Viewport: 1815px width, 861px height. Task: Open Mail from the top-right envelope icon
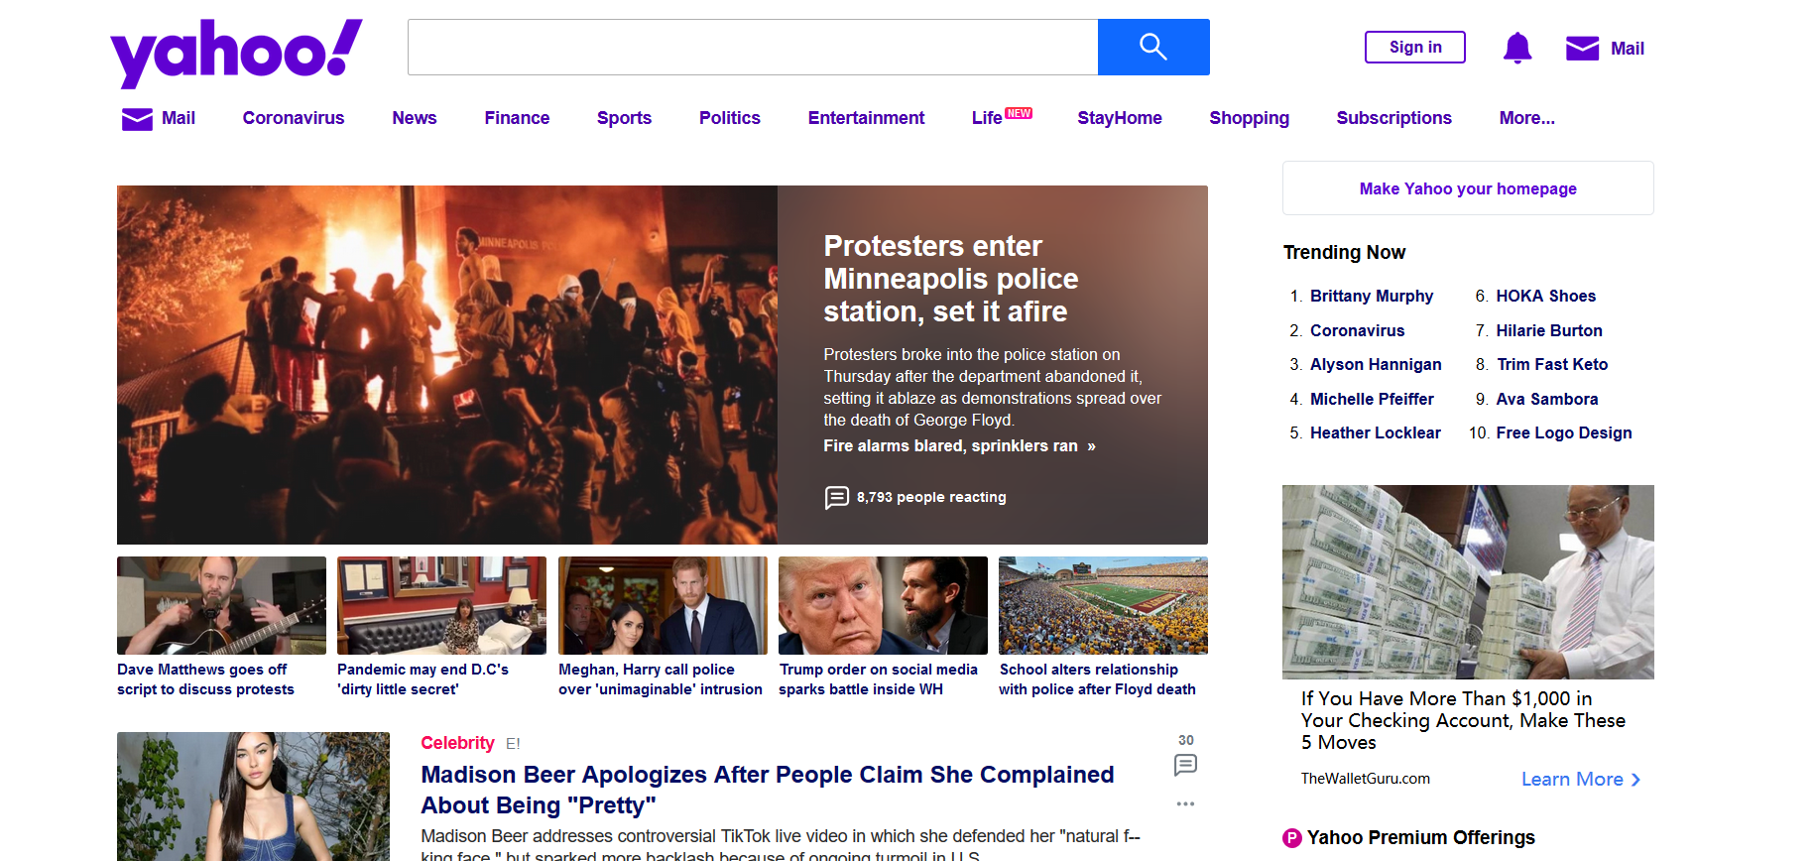tap(1582, 49)
